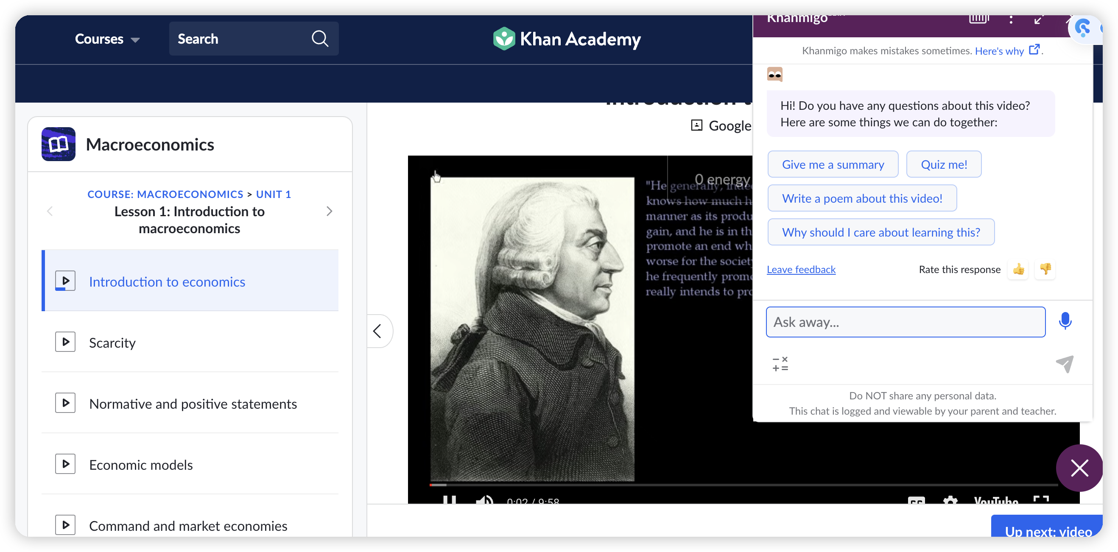Click the blue floating extension icon
The width and height of the screenshot is (1118, 552).
click(1084, 28)
